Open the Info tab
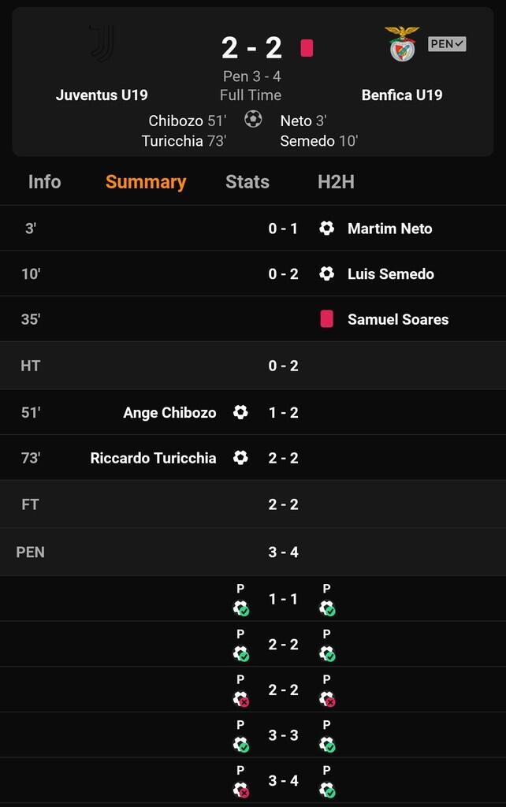The image size is (506, 807). point(44,182)
